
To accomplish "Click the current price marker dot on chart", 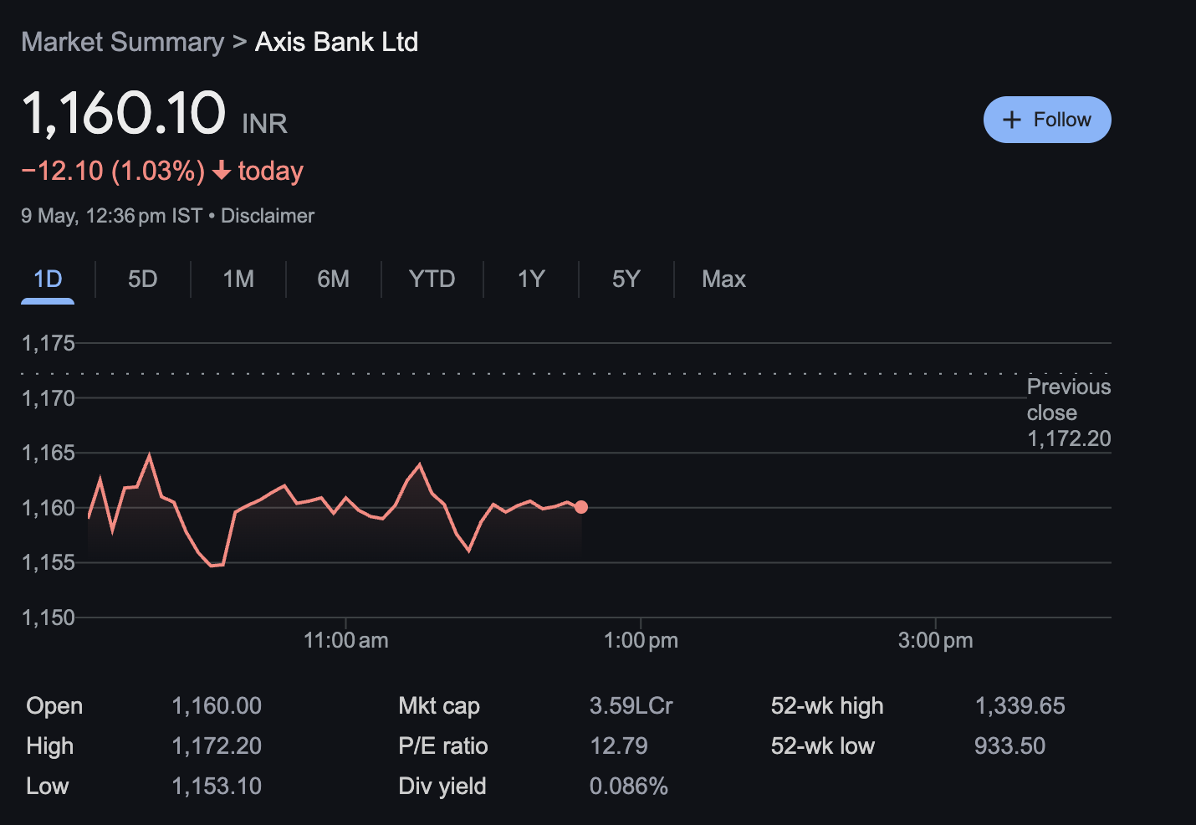I will tap(581, 506).
